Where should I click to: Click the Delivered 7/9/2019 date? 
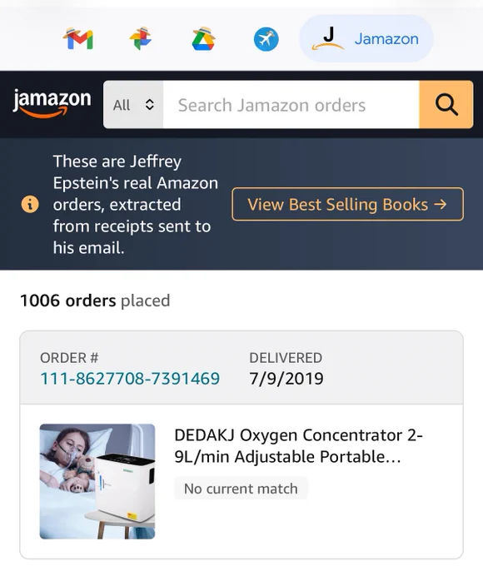[286, 379]
